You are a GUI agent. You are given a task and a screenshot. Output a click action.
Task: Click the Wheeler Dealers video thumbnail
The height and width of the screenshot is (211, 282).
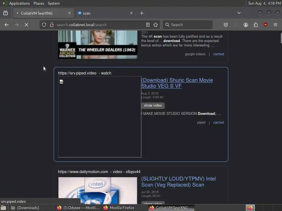click(98, 45)
